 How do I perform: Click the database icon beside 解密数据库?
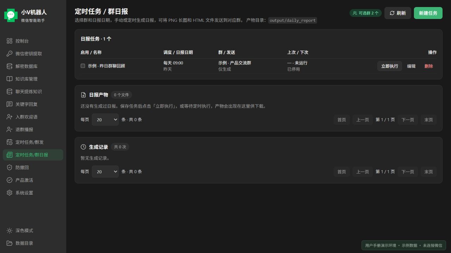click(x=10, y=66)
